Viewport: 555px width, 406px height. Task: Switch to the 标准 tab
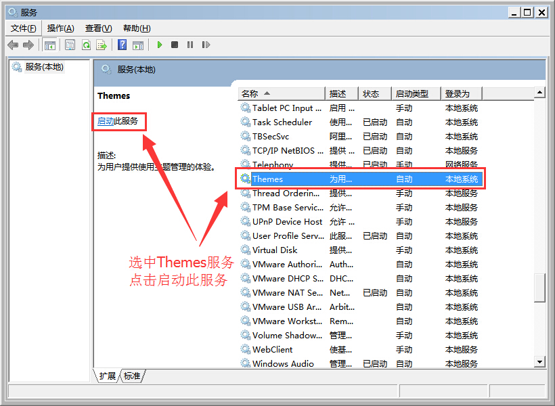131,376
